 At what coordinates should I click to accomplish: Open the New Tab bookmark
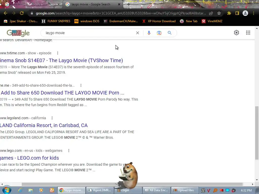(189, 21)
